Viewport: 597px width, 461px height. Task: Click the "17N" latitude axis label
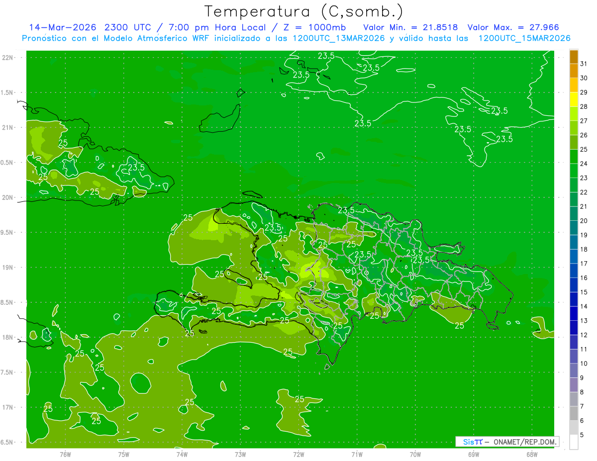pyautogui.click(x=7, y=407)
